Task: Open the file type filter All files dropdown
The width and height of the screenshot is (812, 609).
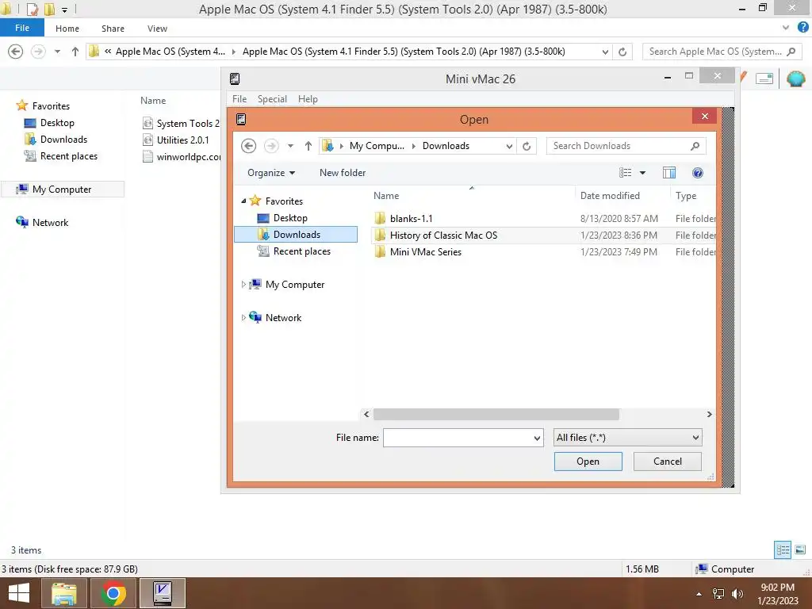Action: pos(628,438)
